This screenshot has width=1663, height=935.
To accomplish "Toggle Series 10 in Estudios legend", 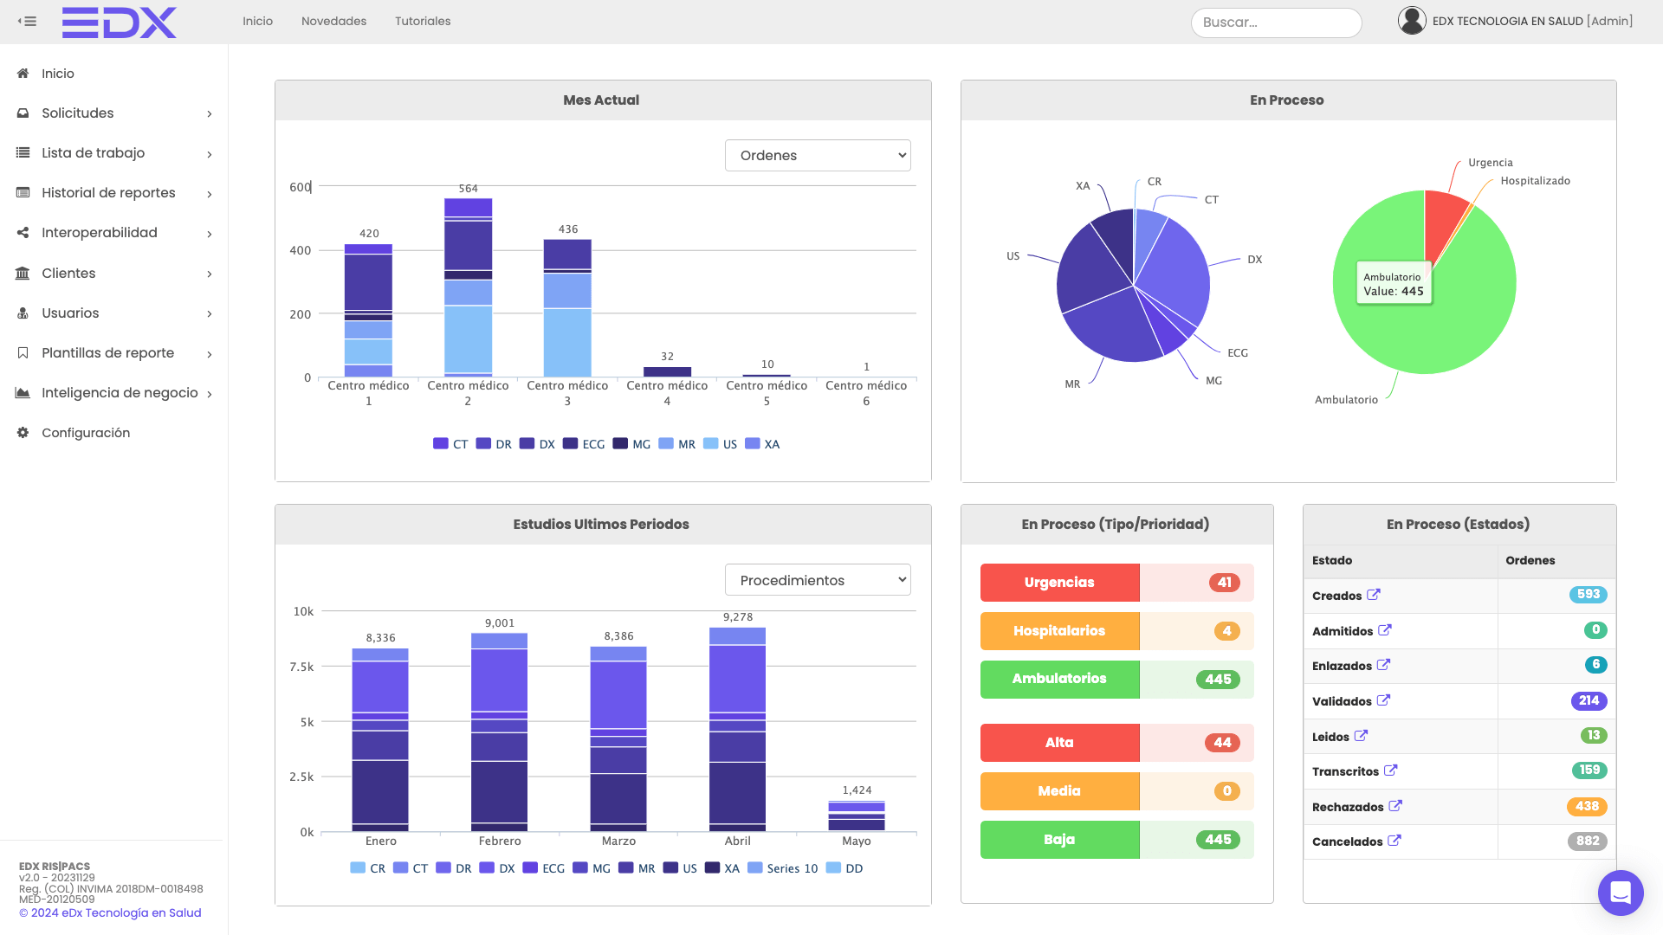I will pyautogui.click(x=782, y=868).
